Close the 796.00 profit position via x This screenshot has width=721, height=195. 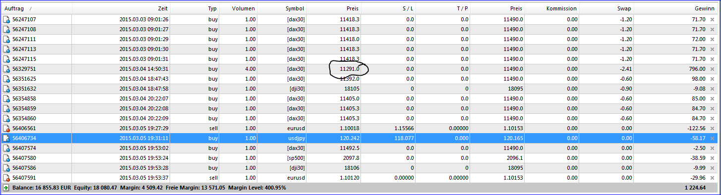point(713,69)
